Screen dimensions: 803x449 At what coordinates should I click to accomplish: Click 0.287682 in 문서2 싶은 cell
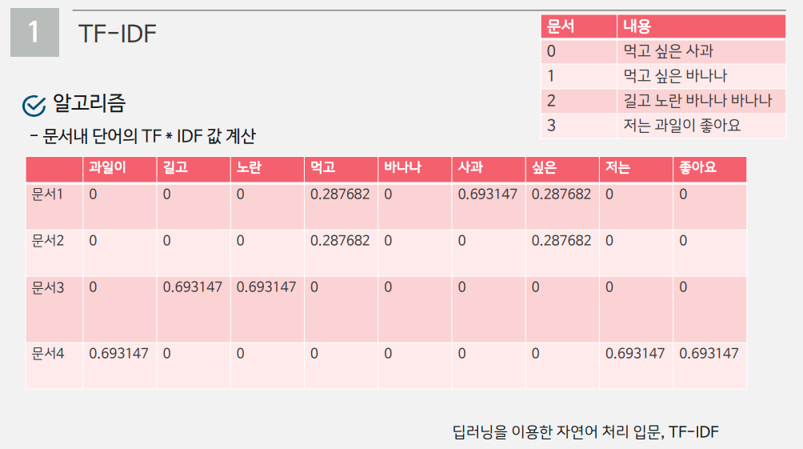[561, 240]
